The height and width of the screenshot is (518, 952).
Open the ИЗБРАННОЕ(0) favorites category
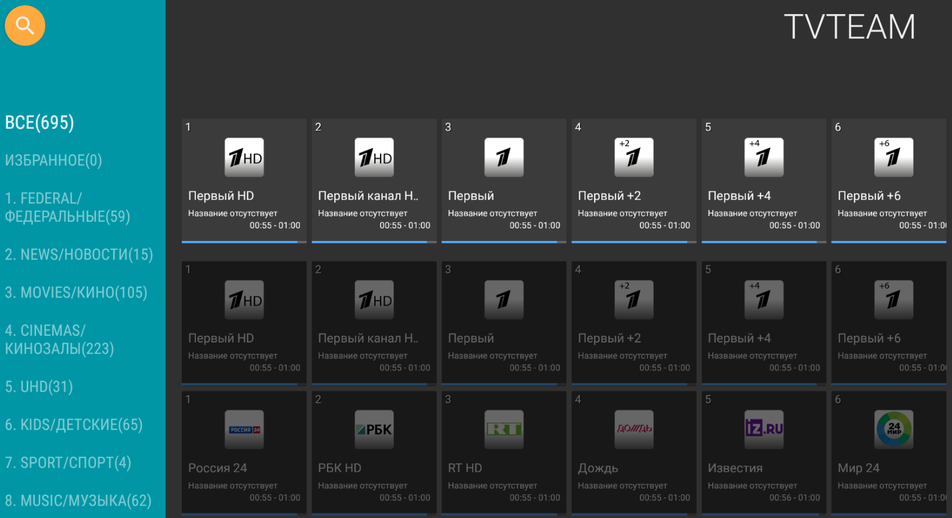click(54, 160)
